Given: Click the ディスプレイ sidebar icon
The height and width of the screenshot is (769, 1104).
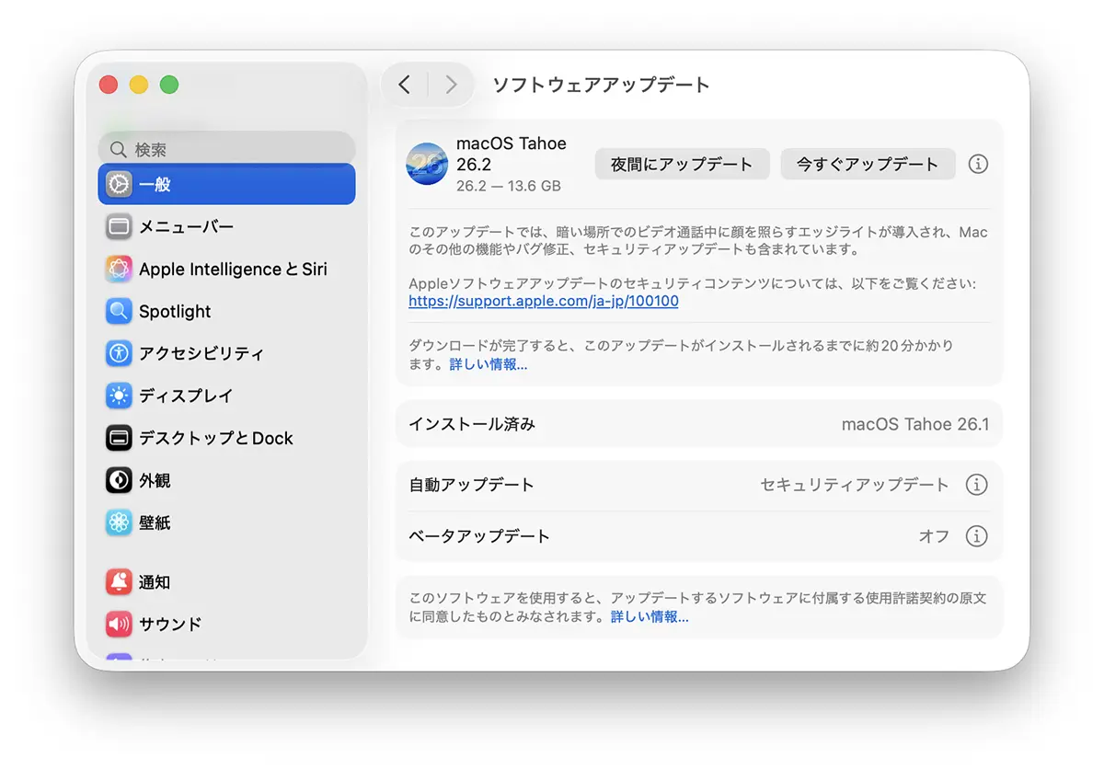Looking at the screenshot, I should (x=119, y=396).
